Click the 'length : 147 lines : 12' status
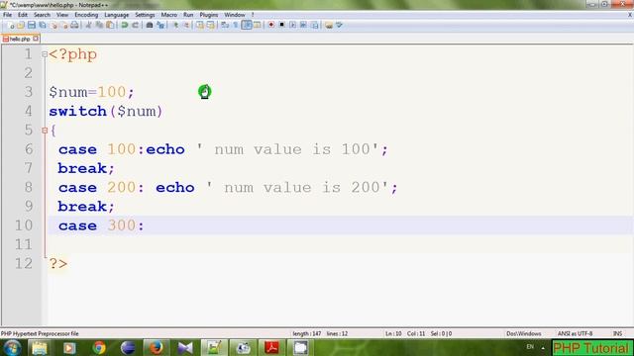Image resolution: width=634 pixels, height=356 pixels. pos(320,334)
